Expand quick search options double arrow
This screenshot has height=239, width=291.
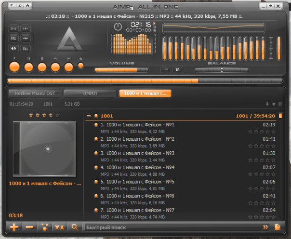(x=265, y=227)
